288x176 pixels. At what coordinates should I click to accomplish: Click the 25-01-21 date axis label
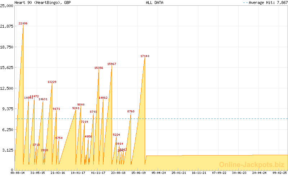[179, 173]
